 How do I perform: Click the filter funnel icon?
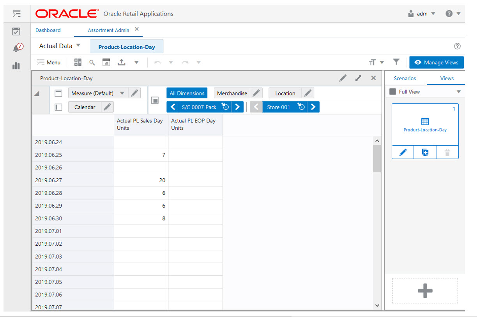point(396,62)
